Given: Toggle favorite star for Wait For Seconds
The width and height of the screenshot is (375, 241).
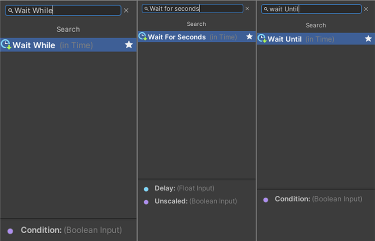Looking at the screenshot, I should click(250, 37).
